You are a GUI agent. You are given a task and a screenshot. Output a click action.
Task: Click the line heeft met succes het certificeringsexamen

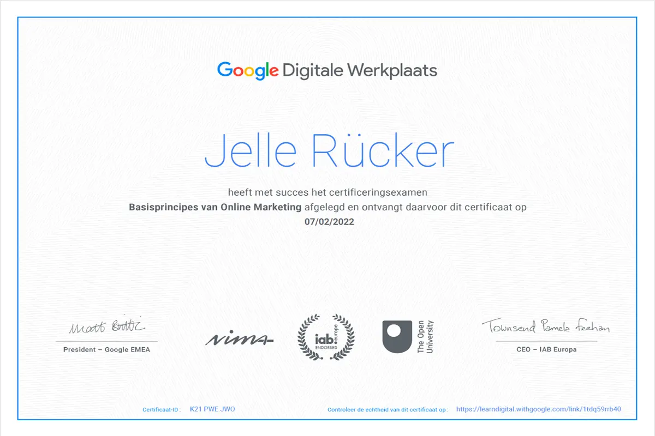click(327, 192)
